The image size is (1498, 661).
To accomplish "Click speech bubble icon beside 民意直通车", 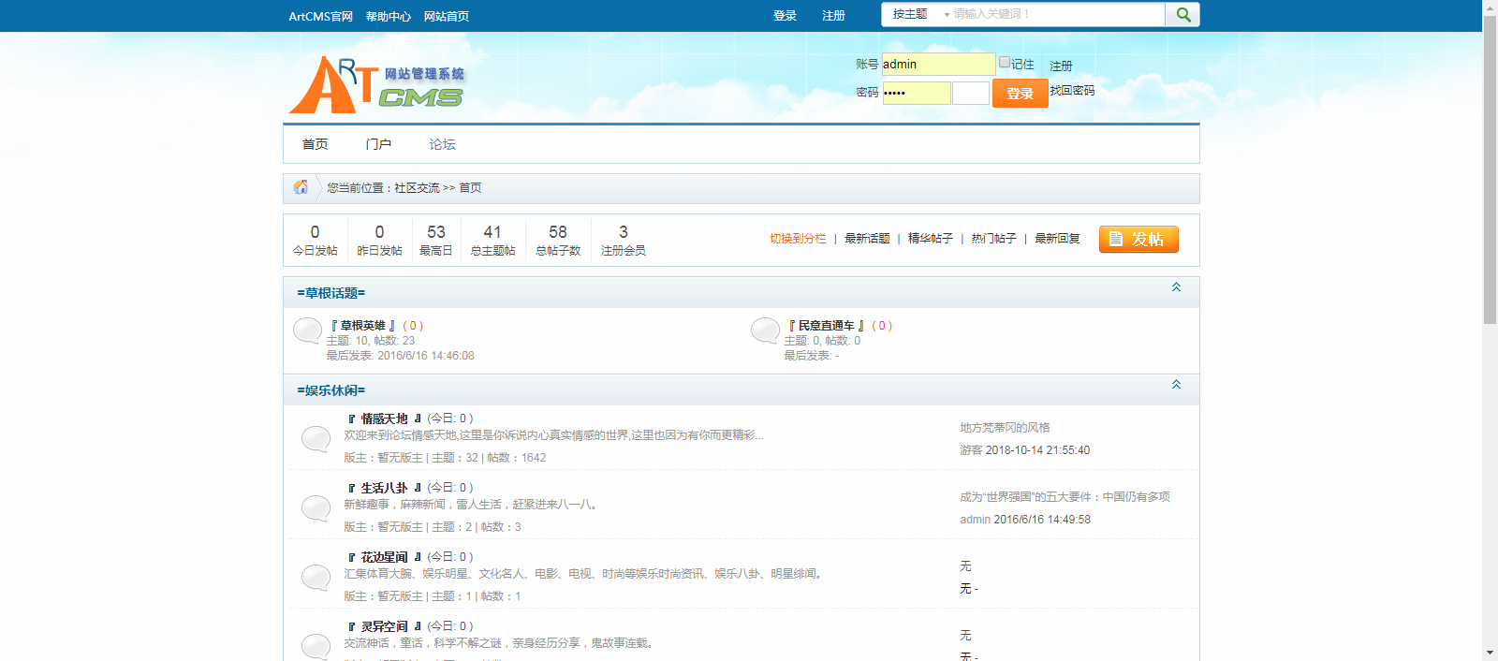I will 765,330.
